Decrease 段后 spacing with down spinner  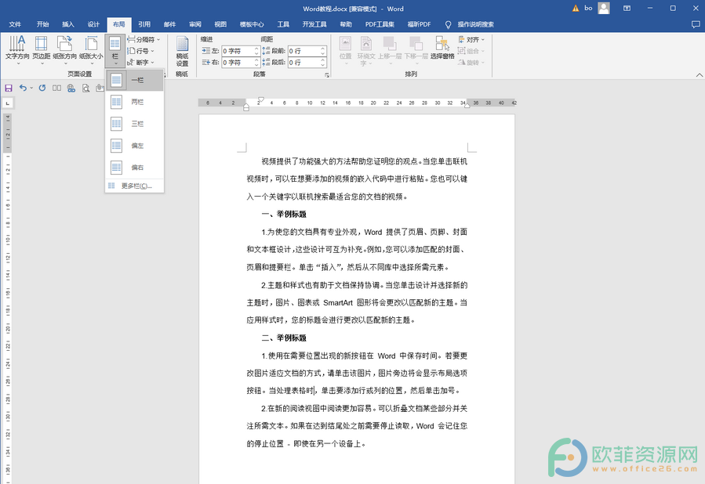click(x=323, y=65)
